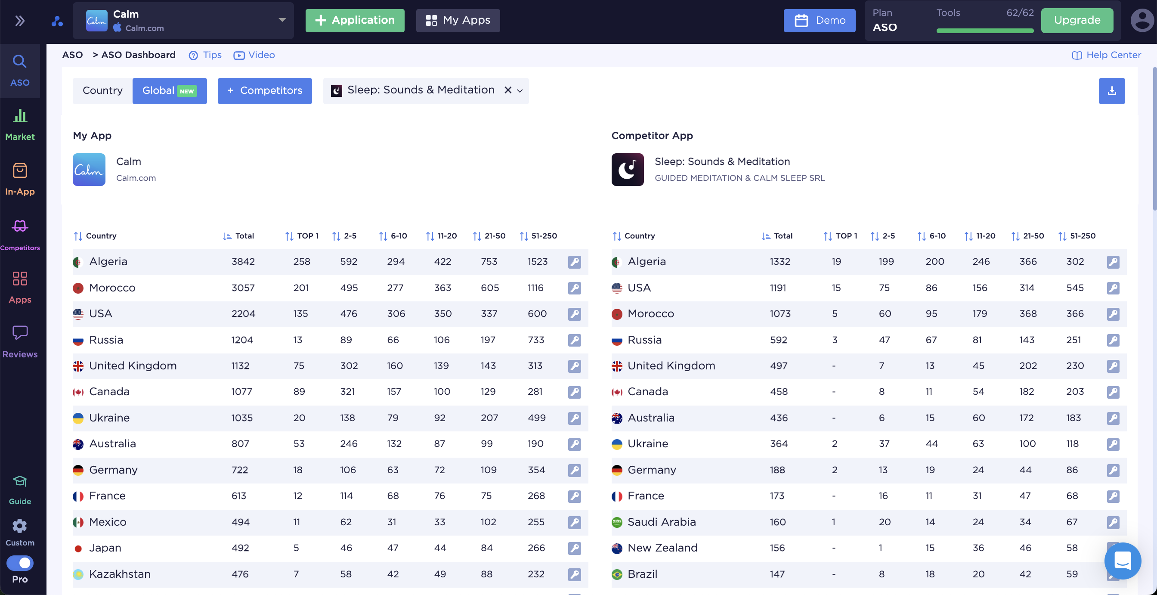The image size is (1157, 595).
Task: Open keywords for Algeria in Competitor App table
Action: 1113,262
